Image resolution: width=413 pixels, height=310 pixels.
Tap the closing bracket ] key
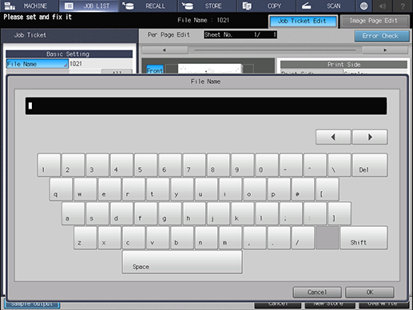click(x=340, y=213)
